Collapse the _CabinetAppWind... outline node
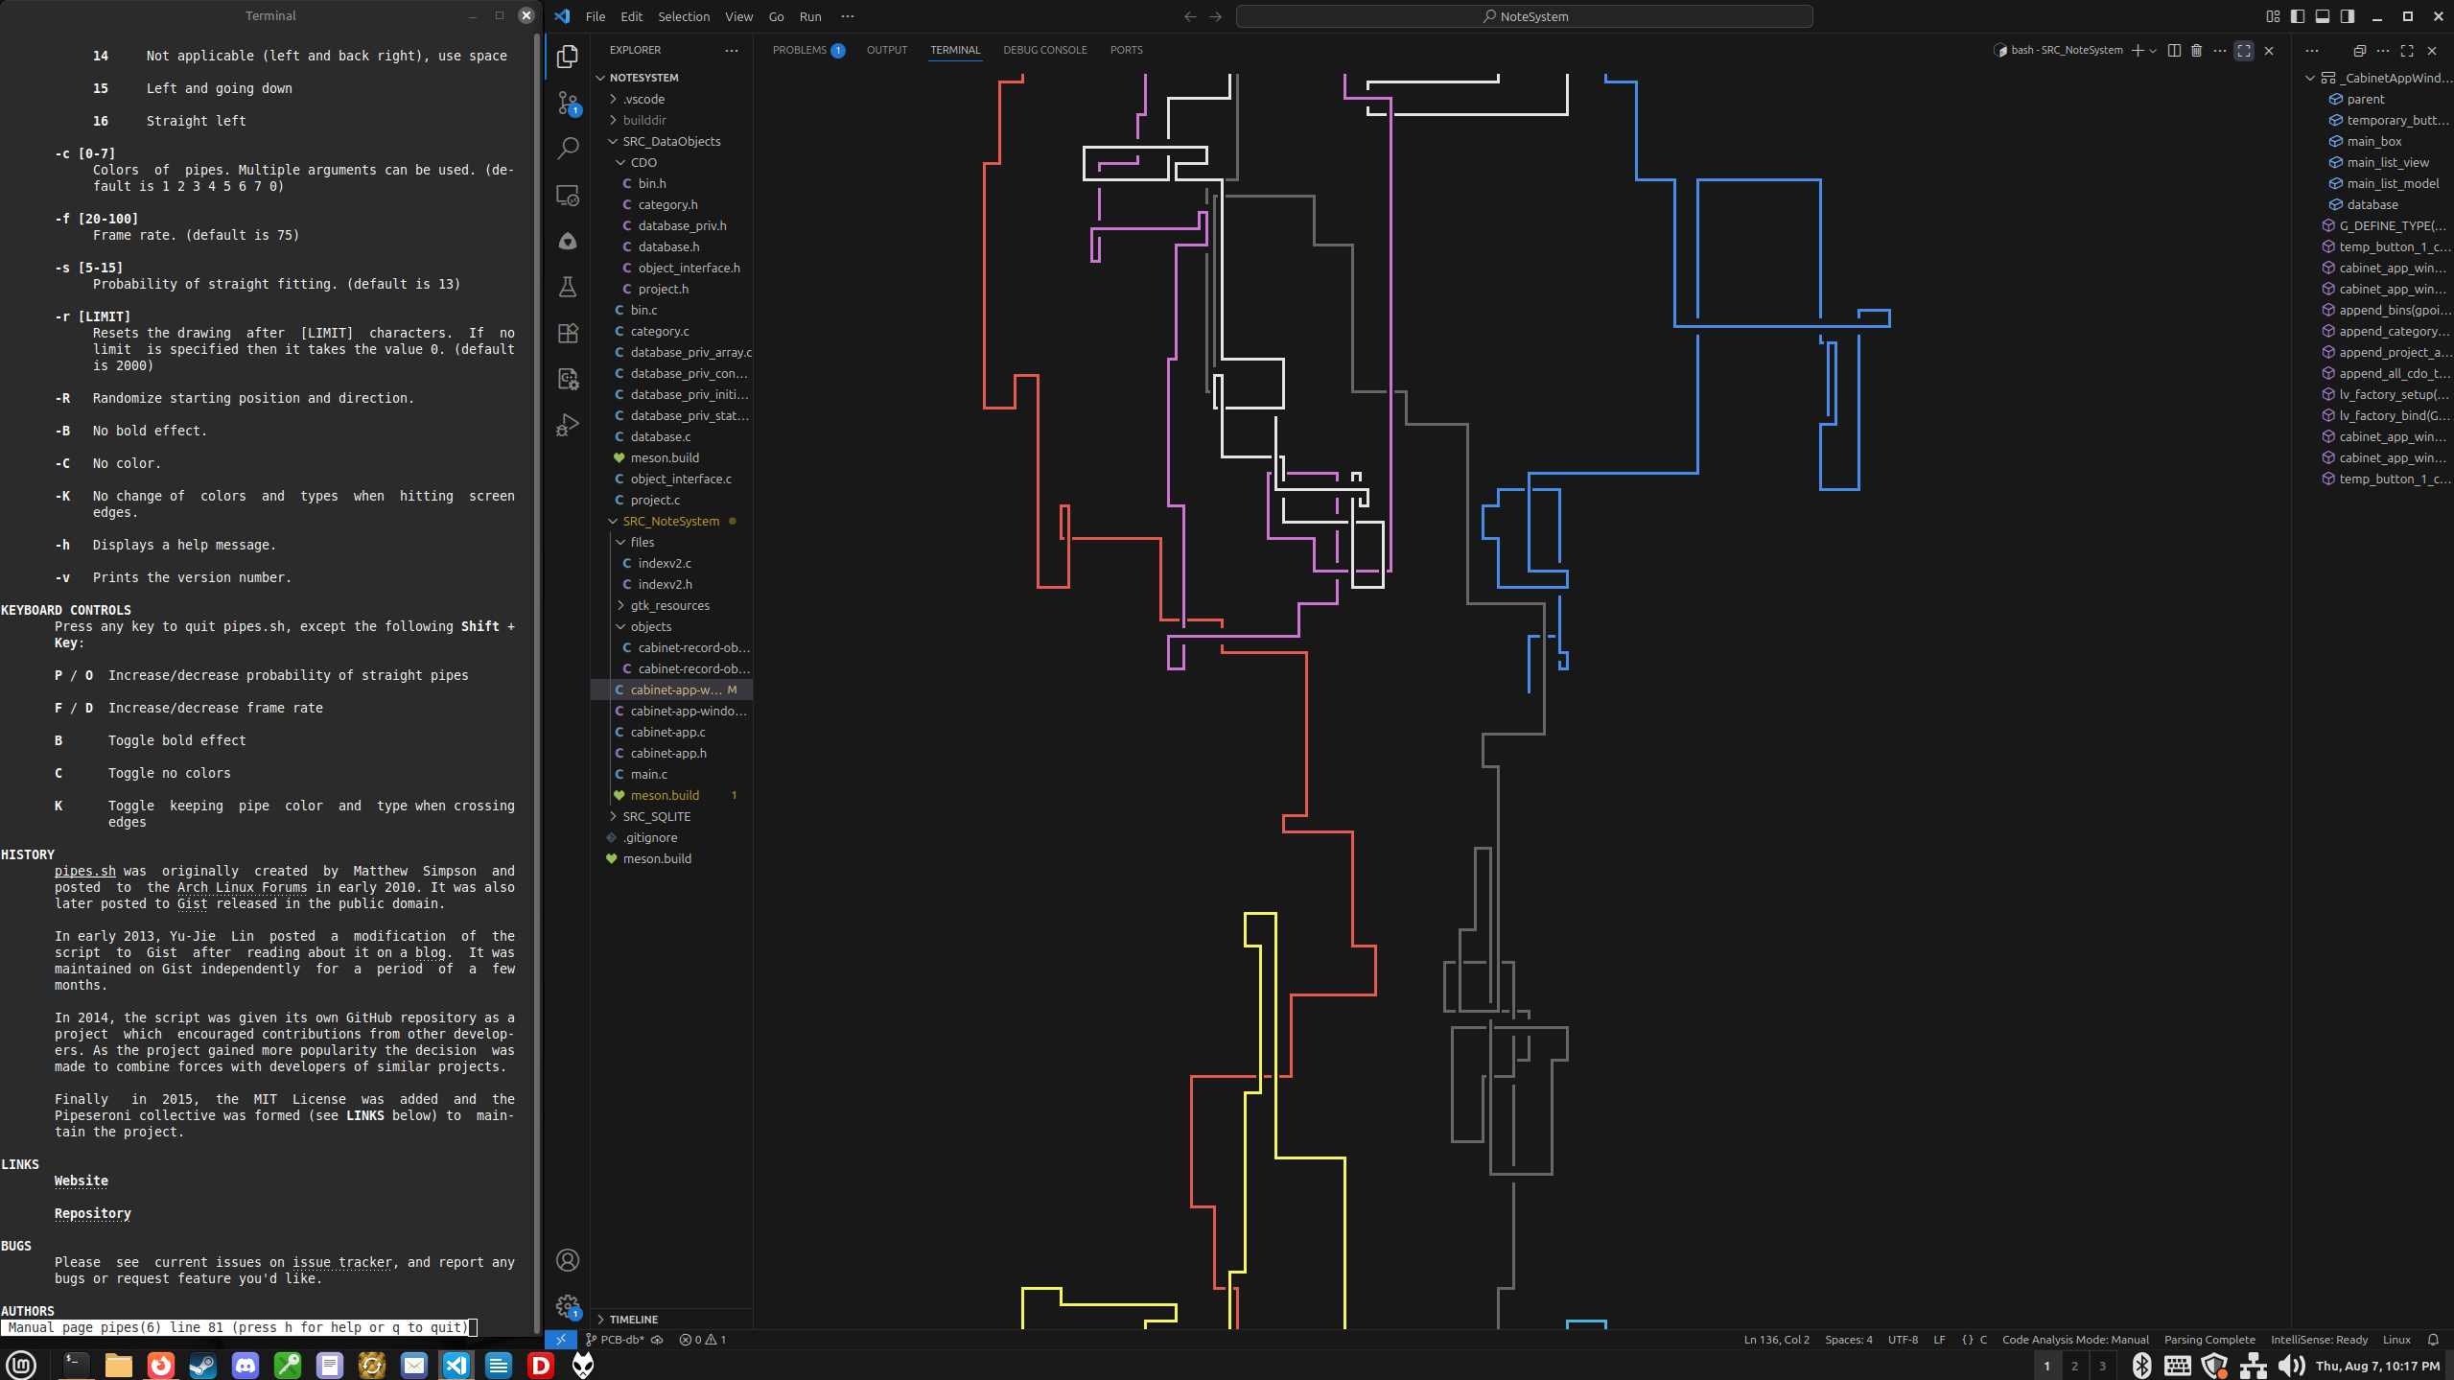Image resolution: width=2454 pixels, height=1380 pixels. pyautogui.click(x=2310, y=78)
